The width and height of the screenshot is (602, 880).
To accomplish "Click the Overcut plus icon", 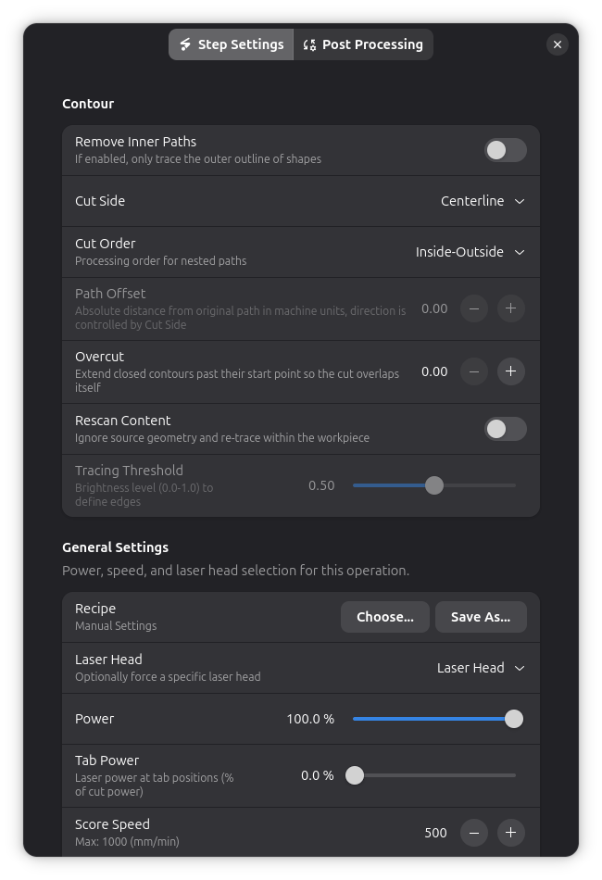I will (x=510, y=371).
